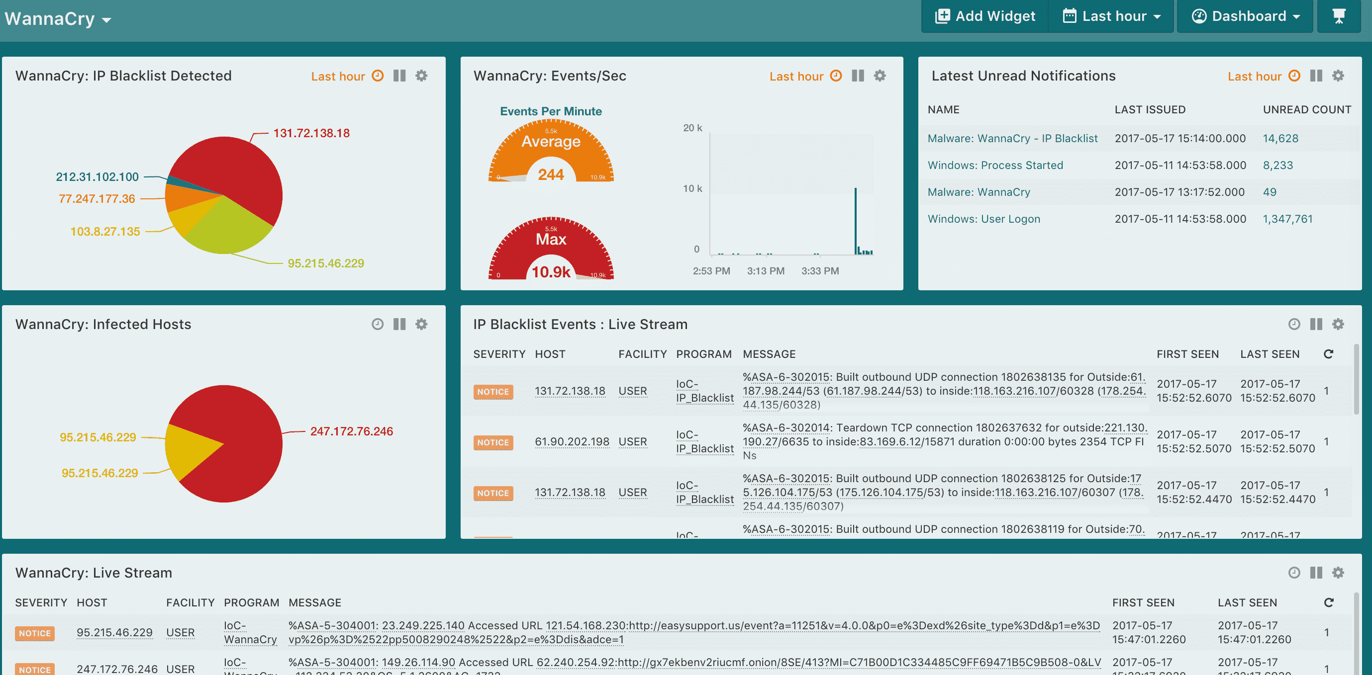Viewport: 1372px width, 675px height.
Task: Open settings gear of IP Blacklist Detected widget
Action: pos(421,76)
